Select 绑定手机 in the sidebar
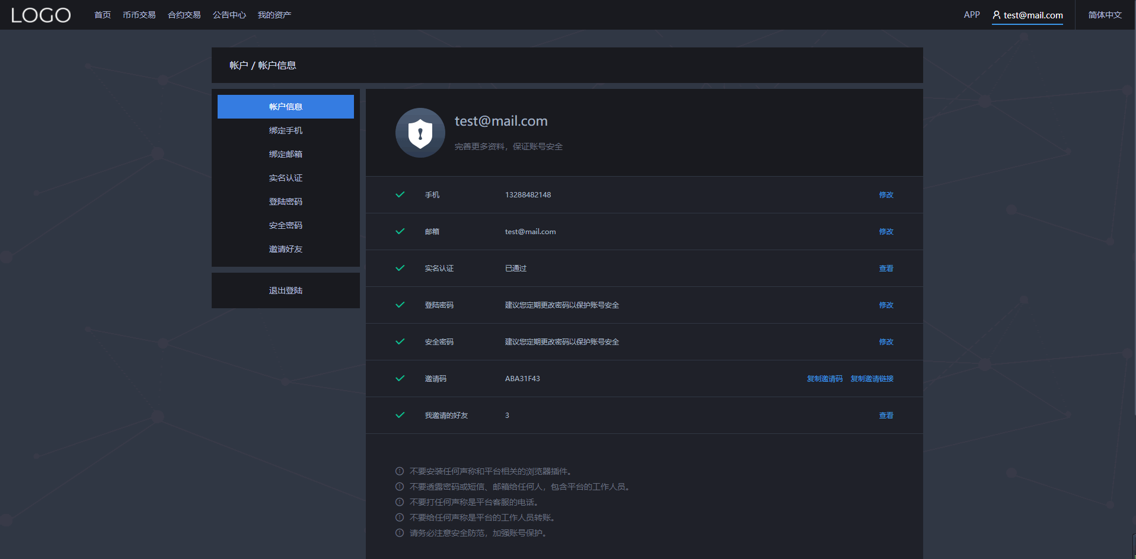The image size is (1136, 559). [x=285, y=130]
